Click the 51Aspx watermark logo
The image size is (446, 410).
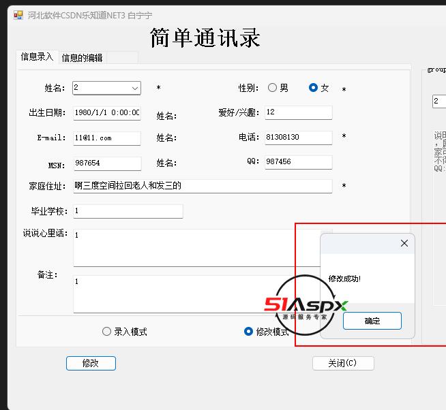point(306,305)
